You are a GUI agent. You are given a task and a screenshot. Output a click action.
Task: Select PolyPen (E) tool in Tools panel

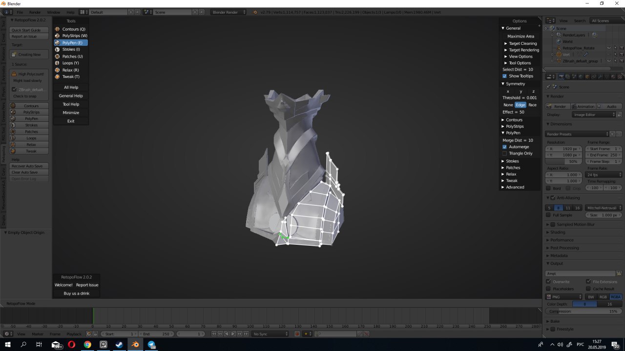click(71, 43)
